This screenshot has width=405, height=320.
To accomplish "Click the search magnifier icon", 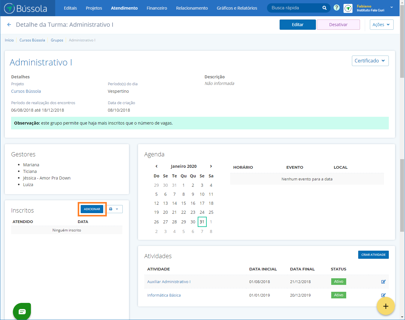I will (324, 8).
